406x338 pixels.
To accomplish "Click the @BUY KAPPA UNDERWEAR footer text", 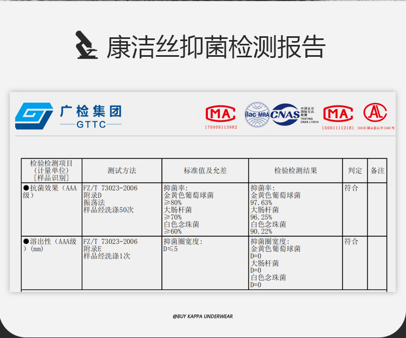I will tap(203, 316).
